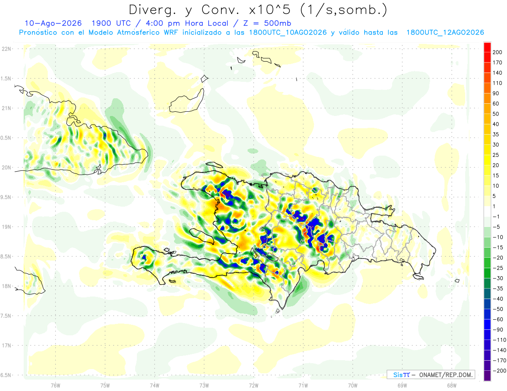
Task: Select the '1800UTC_12AGO2026' valid-until text
Action: tap(445, 32)
